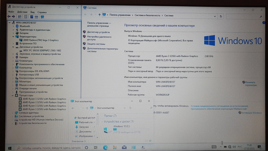Click Back arrow in Этот компьютер window
This screenshot has height=151, width=268.
[73, 108]
